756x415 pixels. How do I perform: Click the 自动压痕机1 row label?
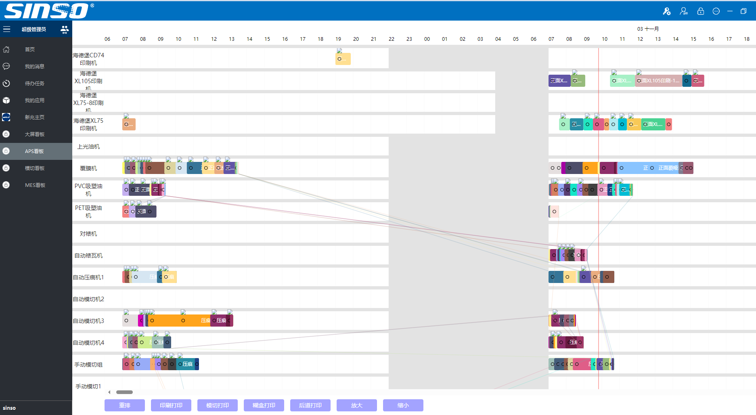(x=88, y=277)
